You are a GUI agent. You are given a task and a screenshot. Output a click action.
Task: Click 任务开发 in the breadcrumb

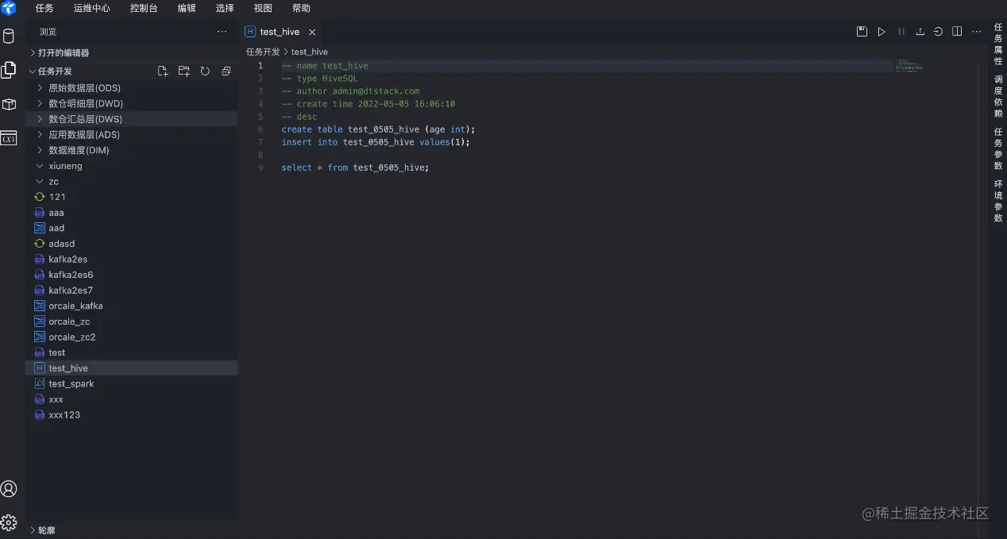[x=263, y=52]
